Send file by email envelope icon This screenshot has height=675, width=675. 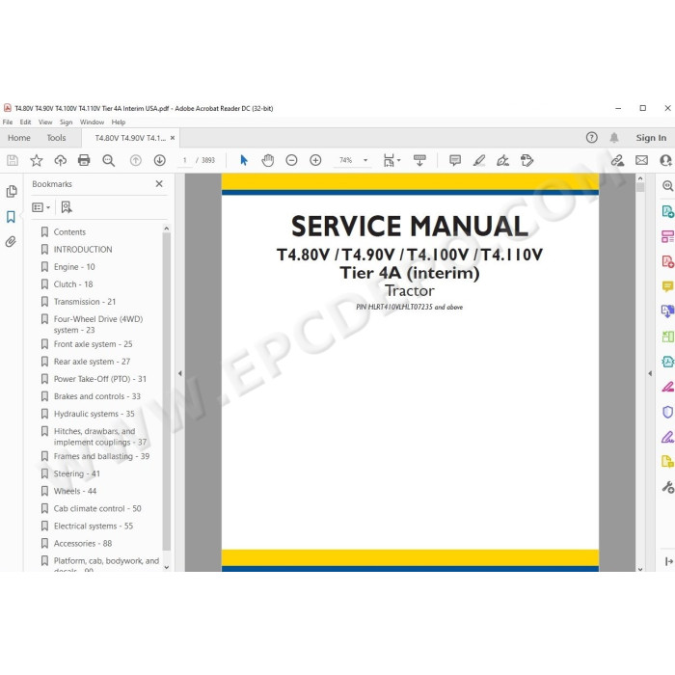pos(641,161)
